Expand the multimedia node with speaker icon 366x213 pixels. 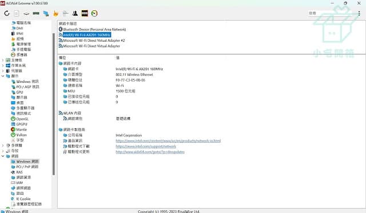[2, 146]
